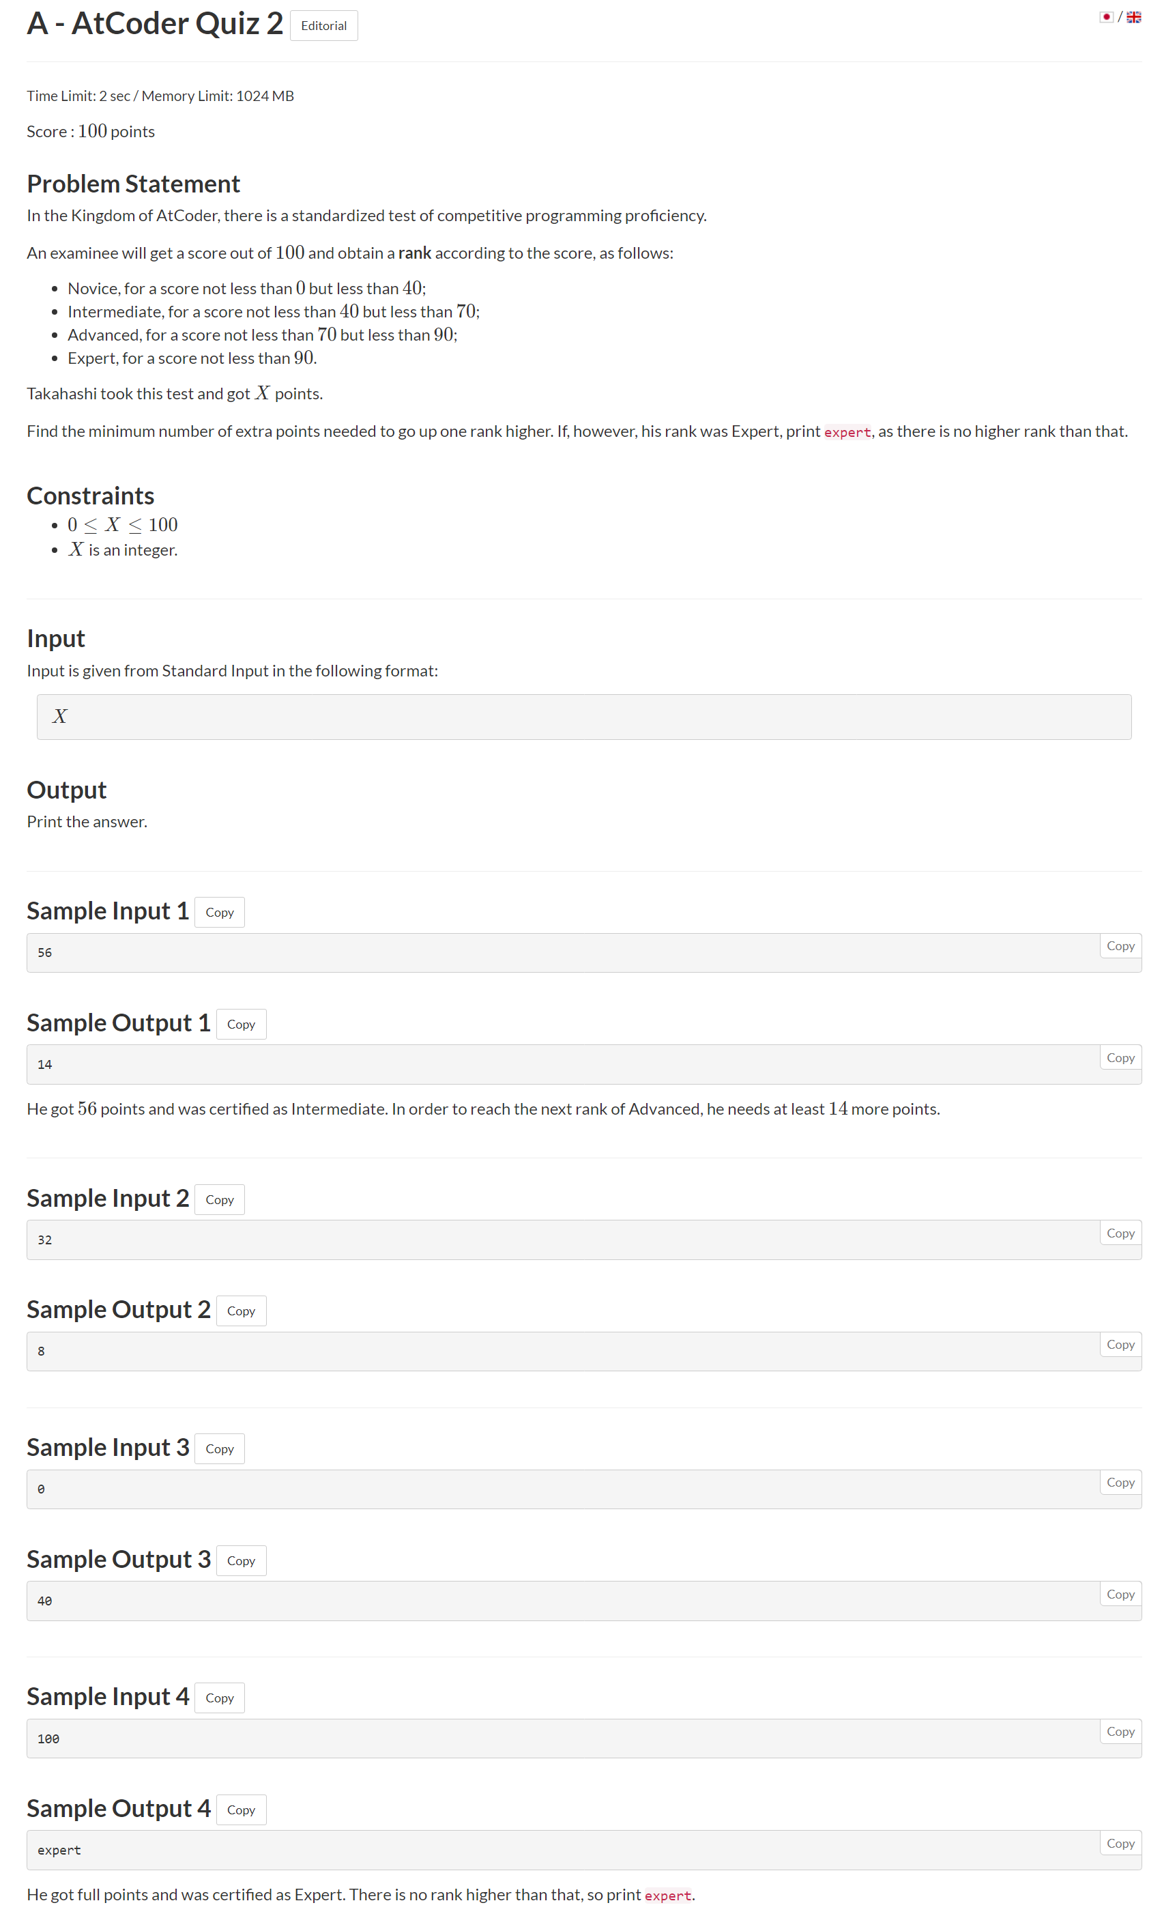Click Copy inside the 14 output box

[1119, 1057]
